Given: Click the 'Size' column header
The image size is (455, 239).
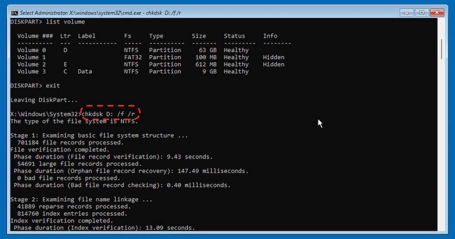Looking at the screenshot, I should [x=198, y=36].
